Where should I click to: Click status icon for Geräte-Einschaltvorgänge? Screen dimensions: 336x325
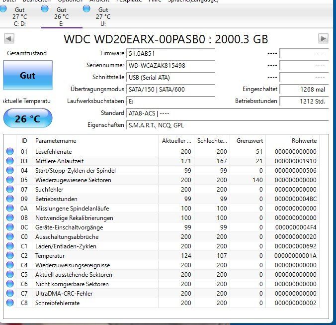(x=10, y=227)
